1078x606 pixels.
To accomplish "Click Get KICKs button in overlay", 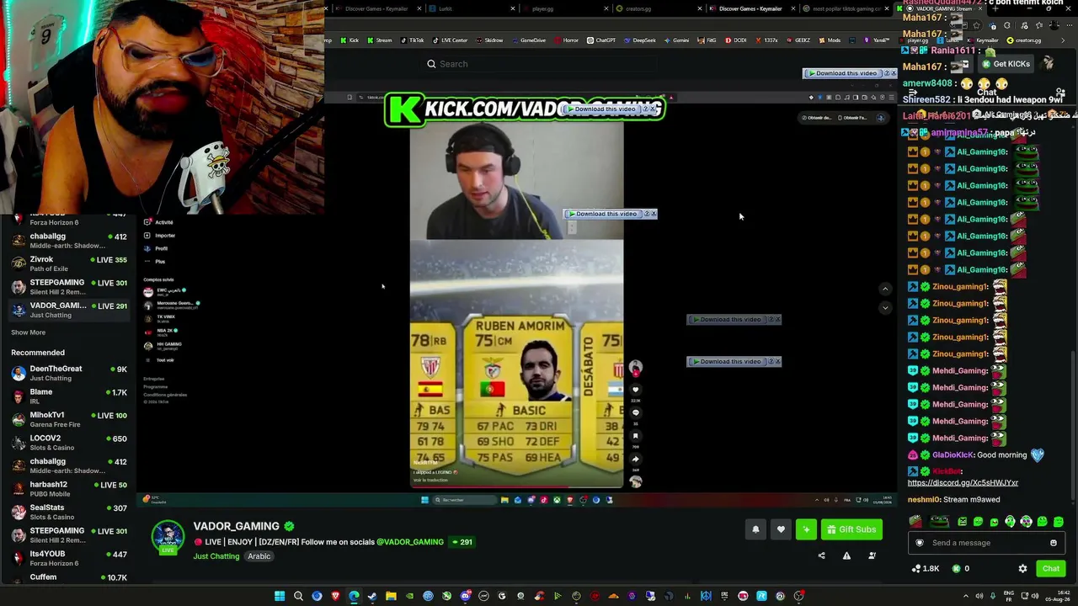I will pos(1006,64).
